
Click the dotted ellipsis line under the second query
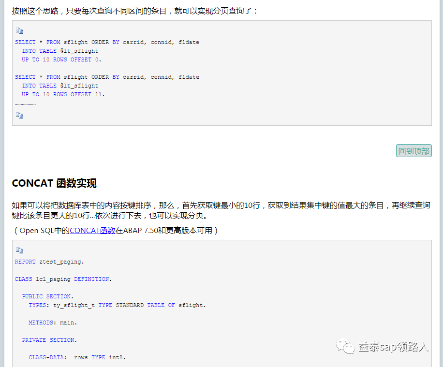coord(25,104)
